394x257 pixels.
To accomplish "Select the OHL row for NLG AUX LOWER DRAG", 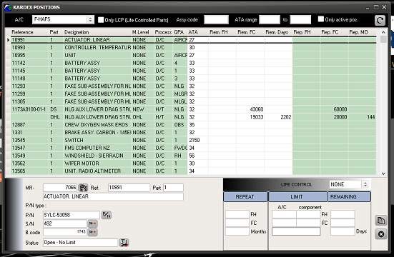I will [194, 117].
